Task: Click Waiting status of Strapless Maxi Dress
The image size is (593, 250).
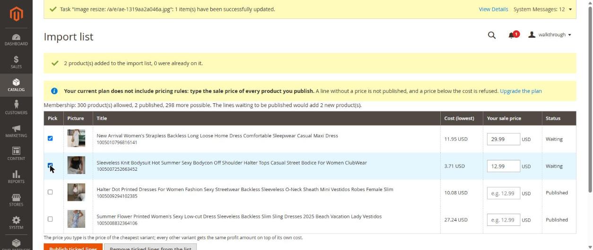Action: click(x=554, y=139)
